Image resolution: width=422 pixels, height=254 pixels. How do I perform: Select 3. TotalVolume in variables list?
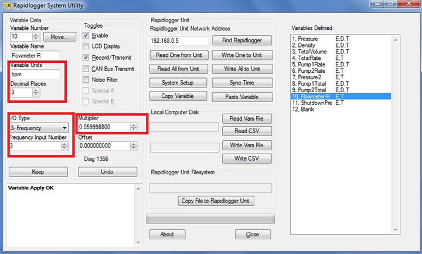341,52
